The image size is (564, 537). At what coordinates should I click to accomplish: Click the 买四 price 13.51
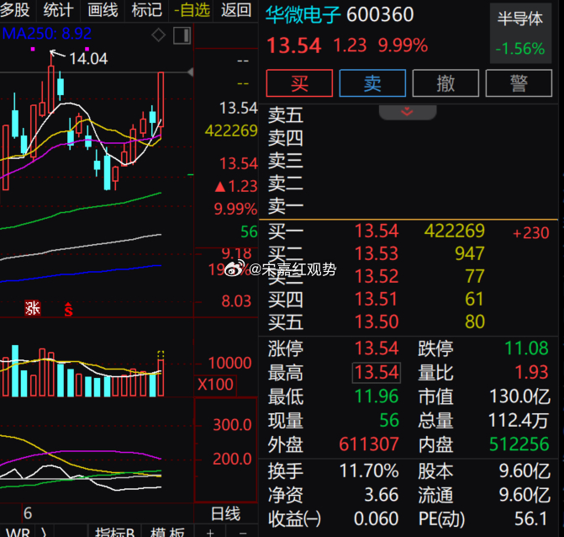coord(377,299)
